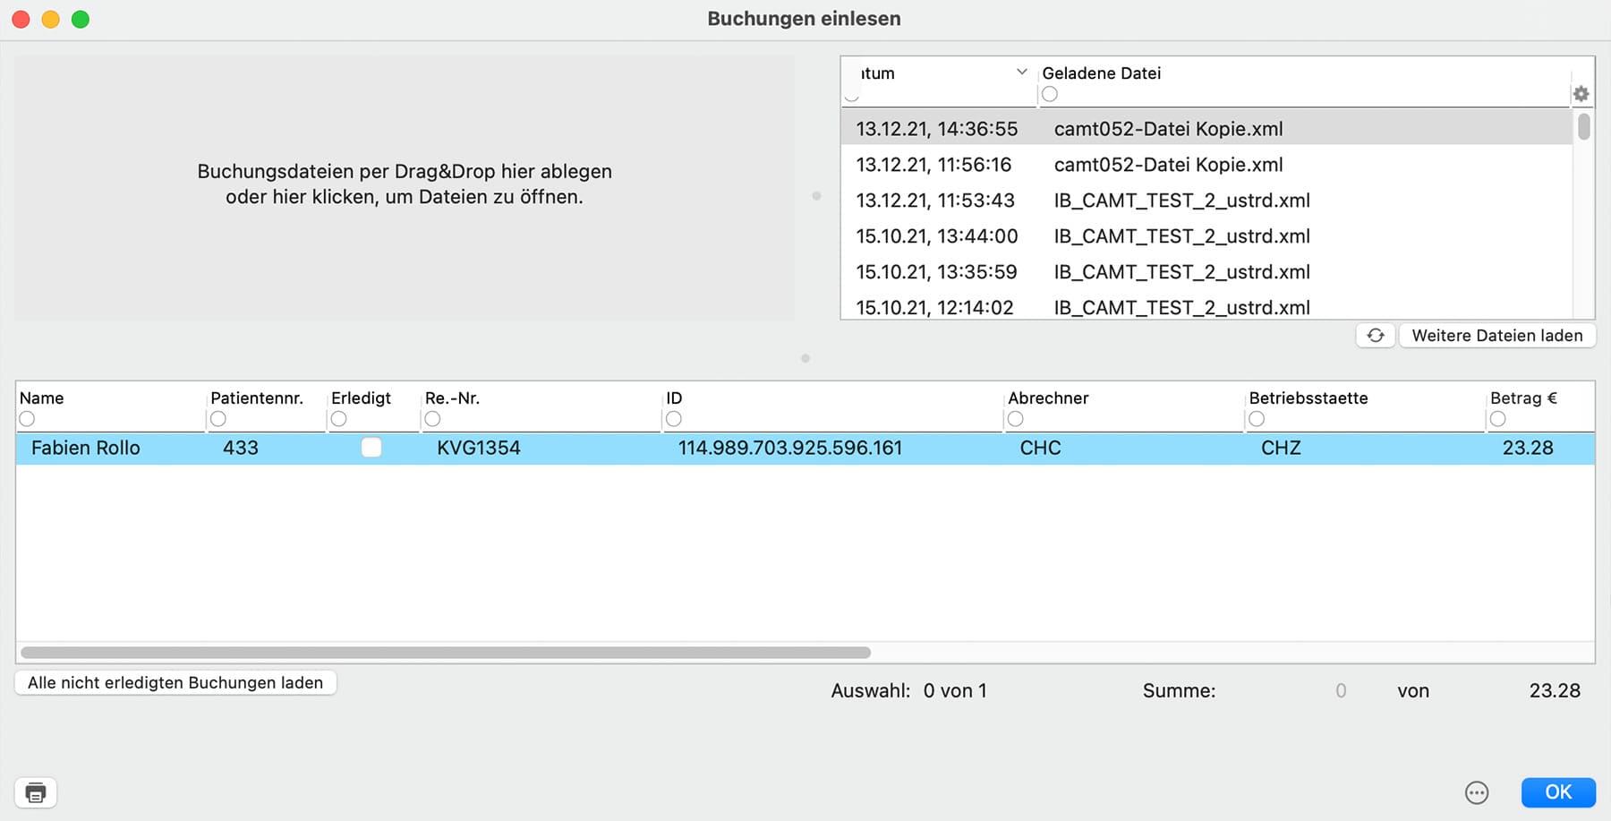Click the filter circle under Re.-Nr. column
The image size is (1611, 821).
pyautogui.click(x=433, y=419)
